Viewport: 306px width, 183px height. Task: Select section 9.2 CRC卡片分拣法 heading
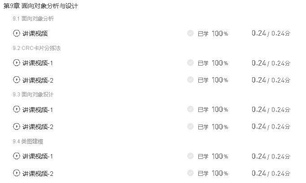coord(36,48)
